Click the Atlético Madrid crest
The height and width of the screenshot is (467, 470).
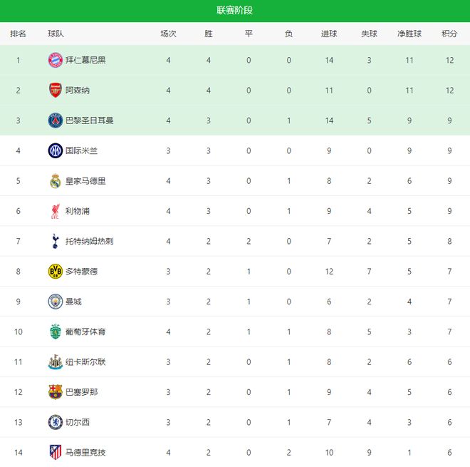click(55, 452)
